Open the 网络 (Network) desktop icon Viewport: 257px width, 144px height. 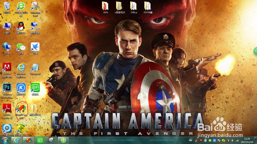pyautogui.click(x=7, y=48)
